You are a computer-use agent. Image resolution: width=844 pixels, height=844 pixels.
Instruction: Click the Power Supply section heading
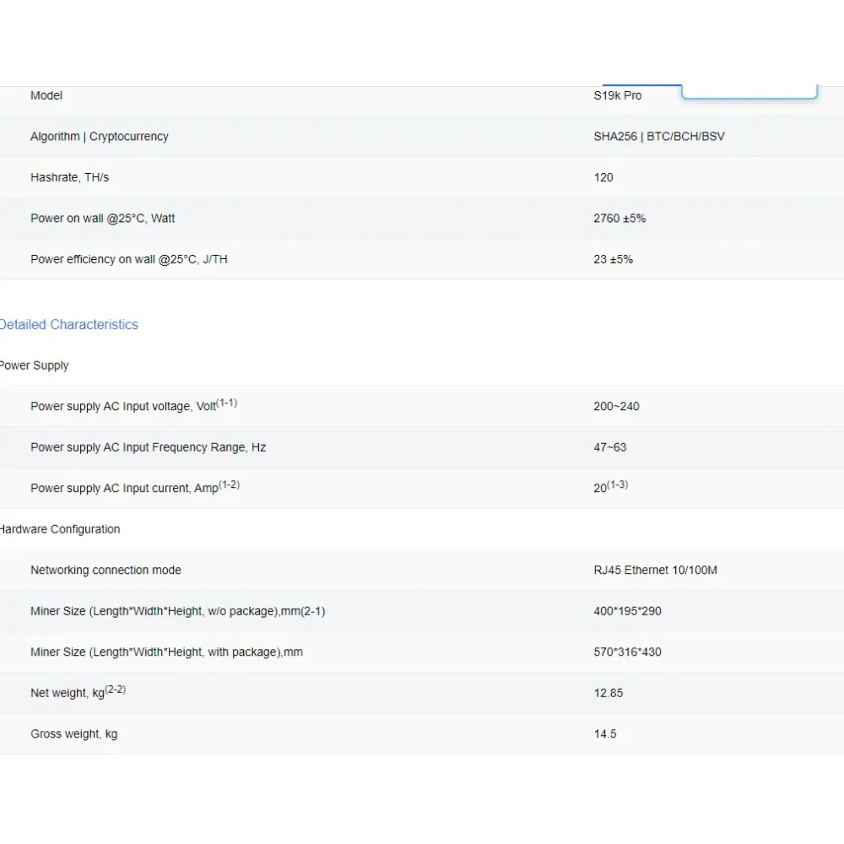pos(34,365)
